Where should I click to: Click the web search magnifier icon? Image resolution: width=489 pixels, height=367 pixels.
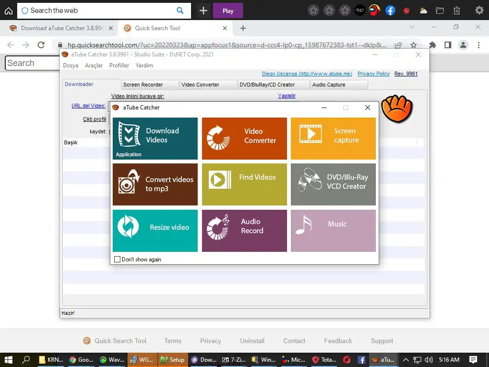tap(180, 11)
